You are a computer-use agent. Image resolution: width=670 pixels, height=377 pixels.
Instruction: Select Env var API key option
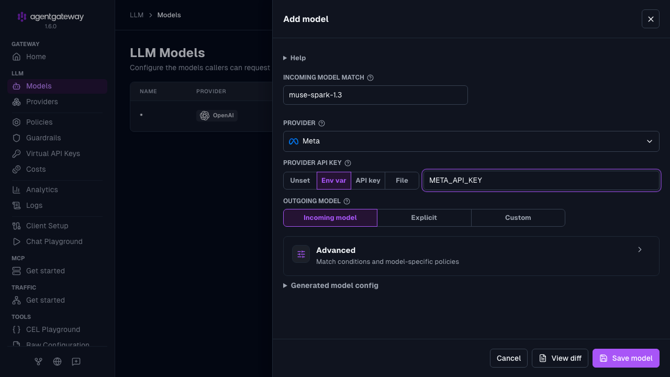(x=334, y=181)
